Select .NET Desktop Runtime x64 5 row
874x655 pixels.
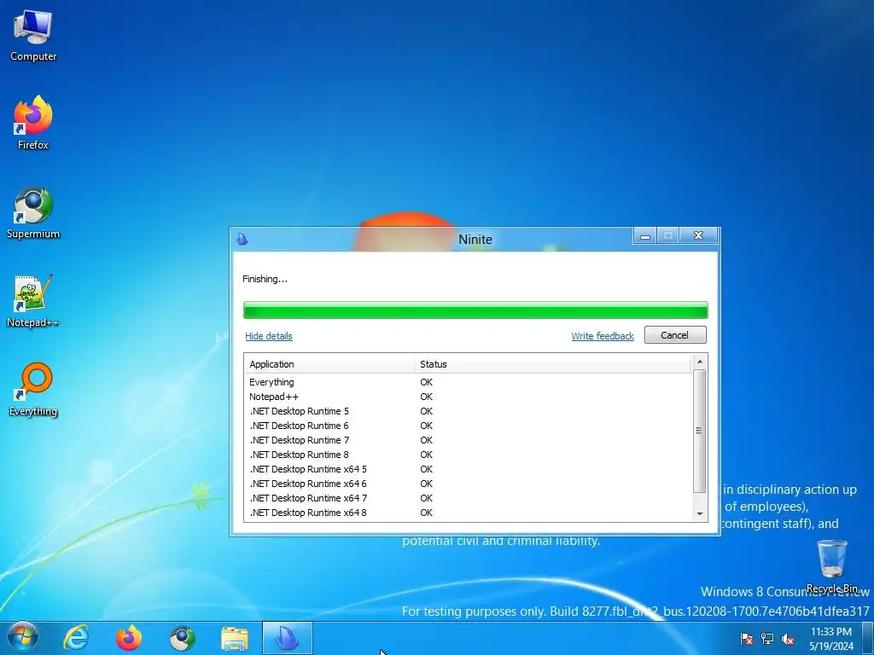point(469,469)
